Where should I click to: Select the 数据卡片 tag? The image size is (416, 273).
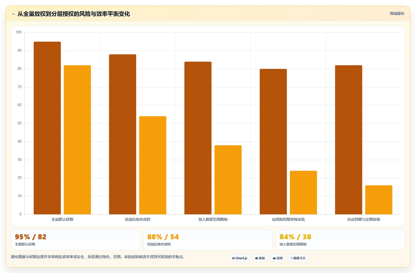tap(298, 258)
